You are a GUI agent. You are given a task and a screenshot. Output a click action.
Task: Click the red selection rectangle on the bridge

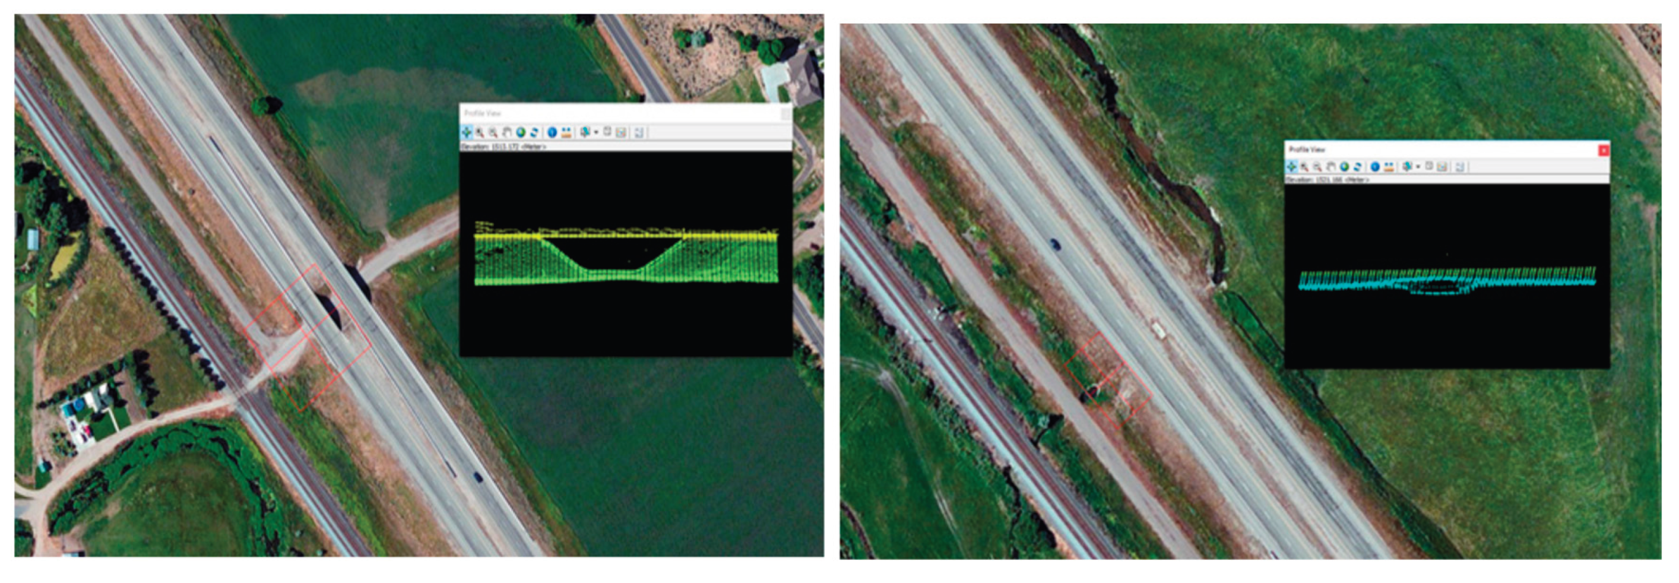click(x=308, y=338)
